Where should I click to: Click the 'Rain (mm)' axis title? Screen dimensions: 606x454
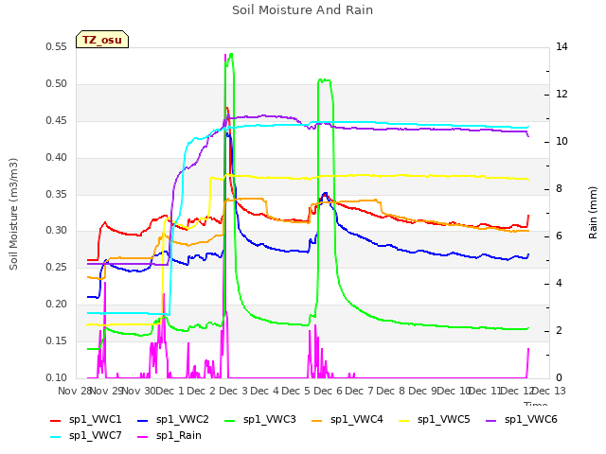tap(593, 213)
